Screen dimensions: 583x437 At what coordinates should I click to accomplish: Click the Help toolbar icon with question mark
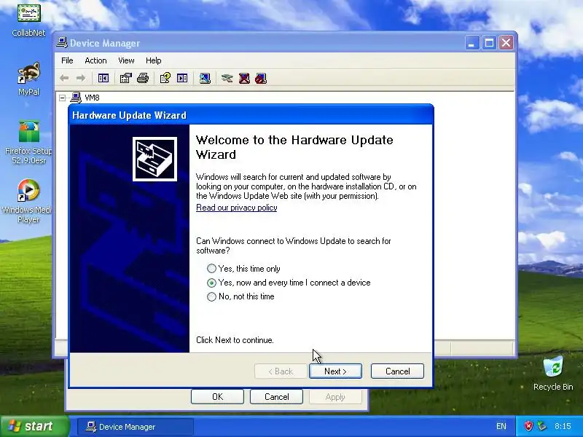[x=165, y=78]
